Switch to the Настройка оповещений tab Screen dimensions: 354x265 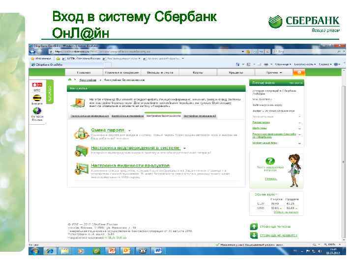200,116
